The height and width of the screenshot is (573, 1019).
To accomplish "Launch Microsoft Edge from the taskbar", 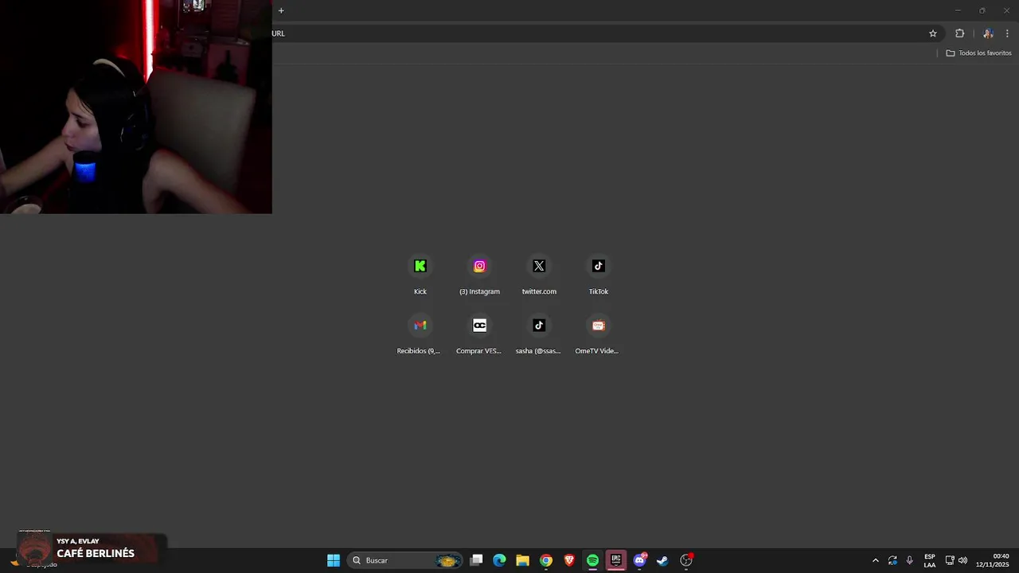I will tap(499, 560).
